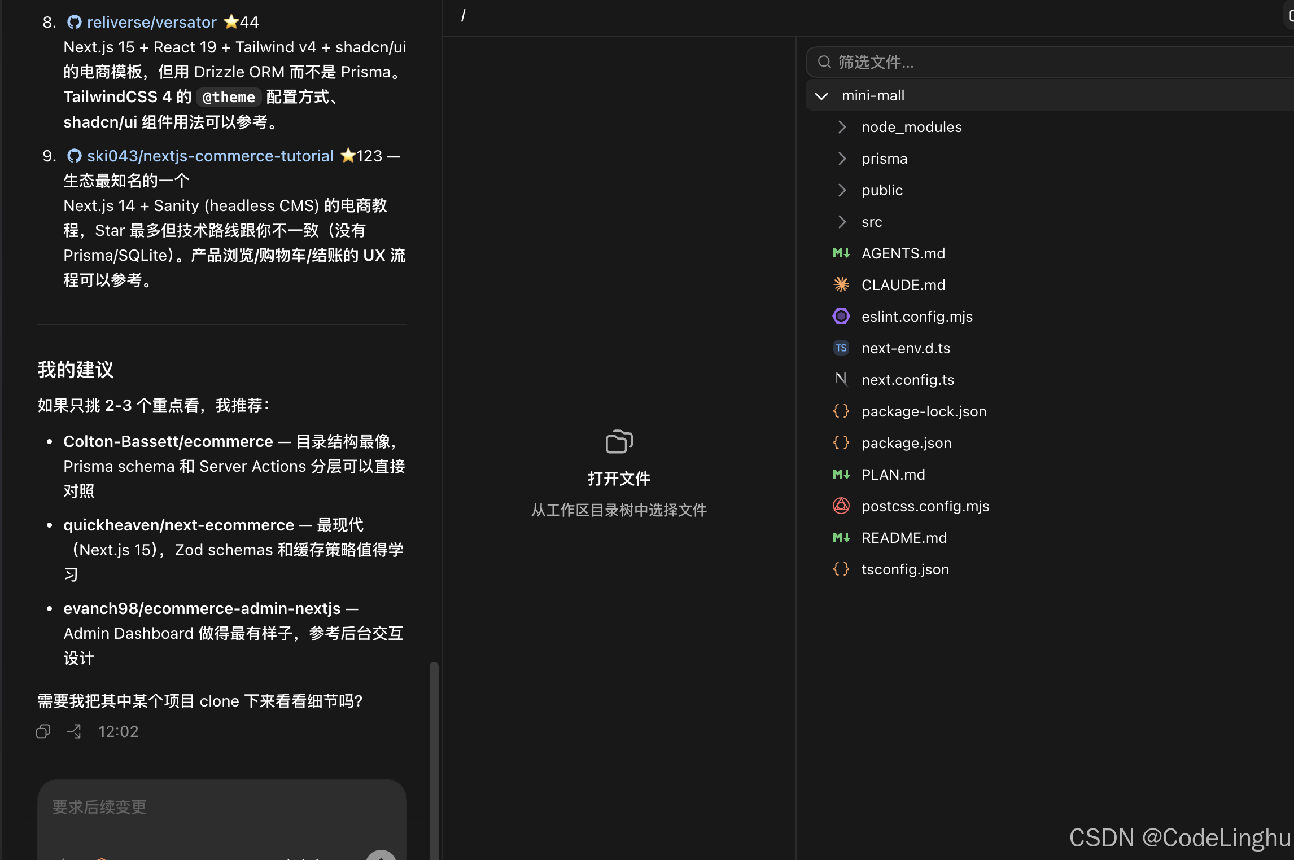Select postcss.config.mjs file

coord(925,506)
